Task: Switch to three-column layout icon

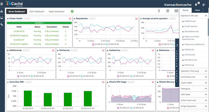Action: tap(176, 11)
